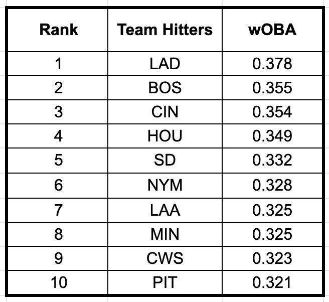Click the wOBA column header
This screenshot has height=302, width=329.
click(272, 29)
